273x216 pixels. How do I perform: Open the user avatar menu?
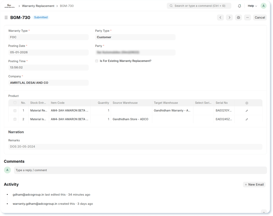point(263,6)
